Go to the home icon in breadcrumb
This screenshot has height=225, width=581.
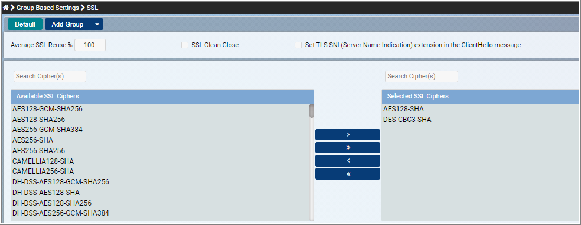pyautogui.click(x=5, y=8)
